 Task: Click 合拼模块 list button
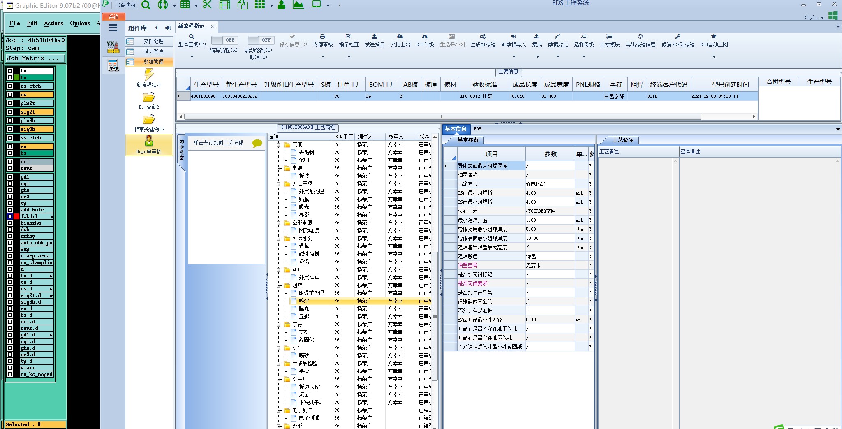point(610,40)
